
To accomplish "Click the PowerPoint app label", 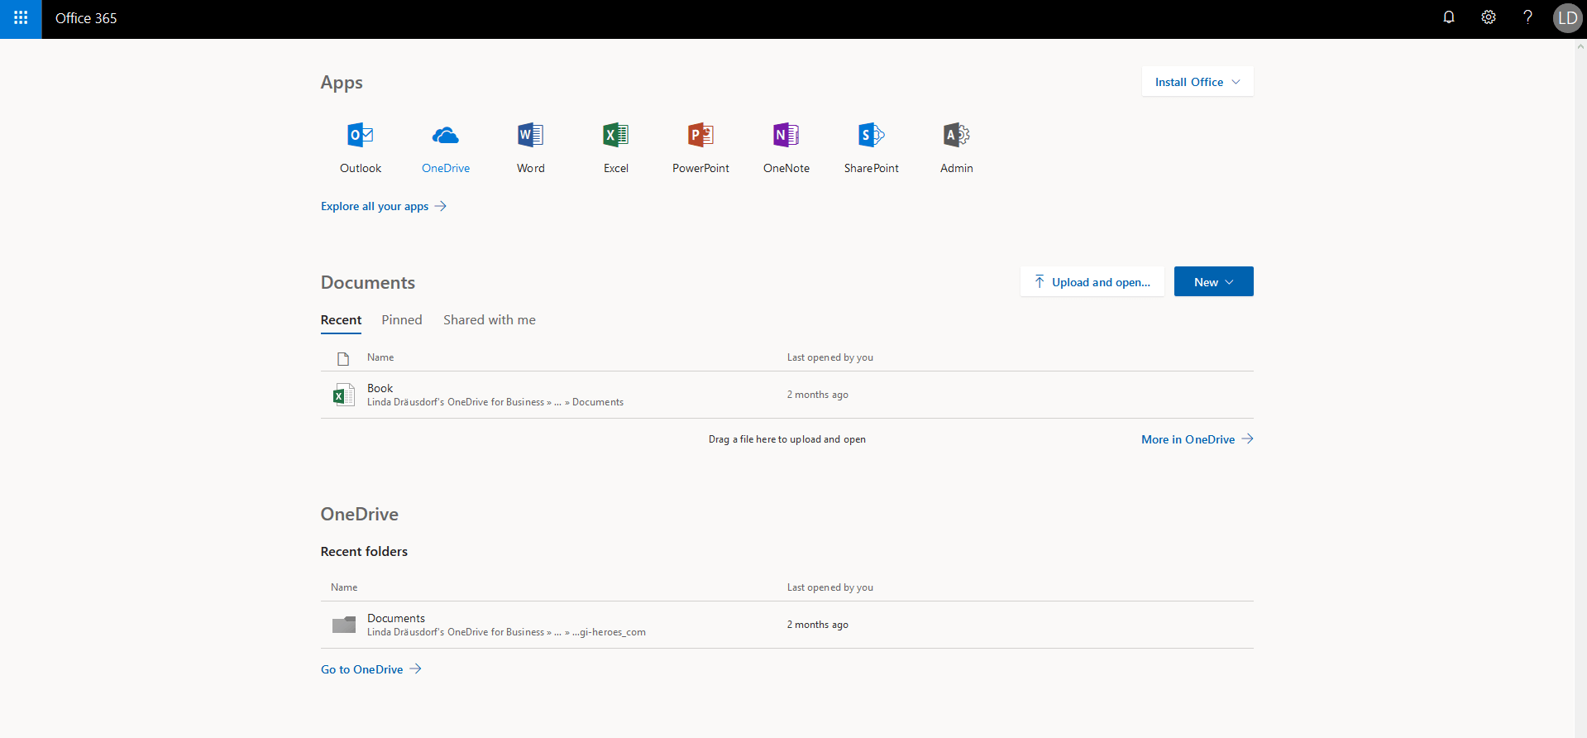I will pos(700,168).
